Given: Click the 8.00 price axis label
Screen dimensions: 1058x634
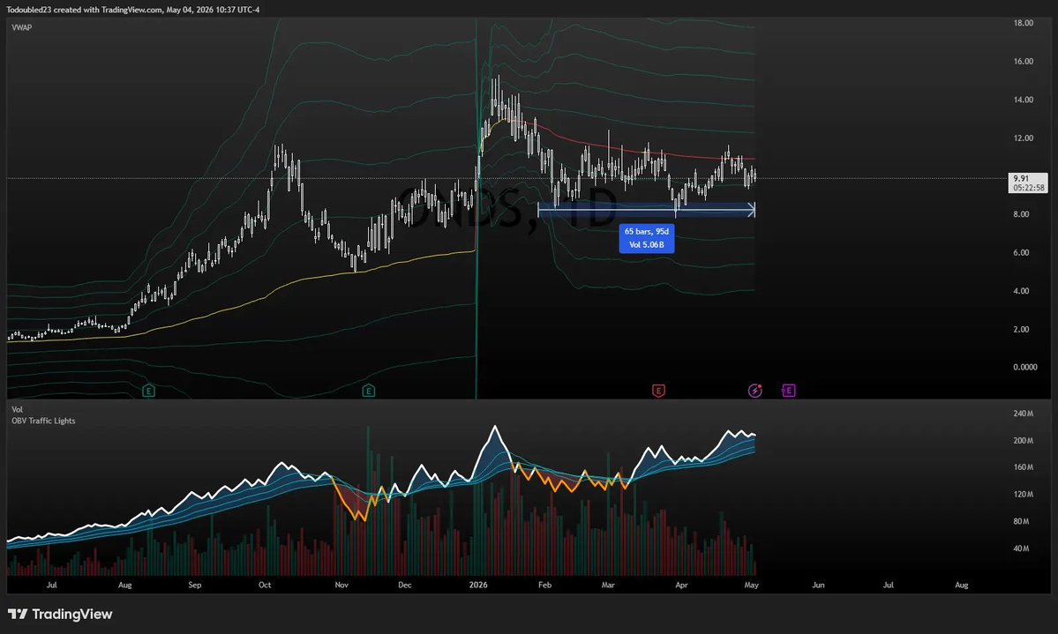Looking at the screenshot, I should pos(1021,214).
